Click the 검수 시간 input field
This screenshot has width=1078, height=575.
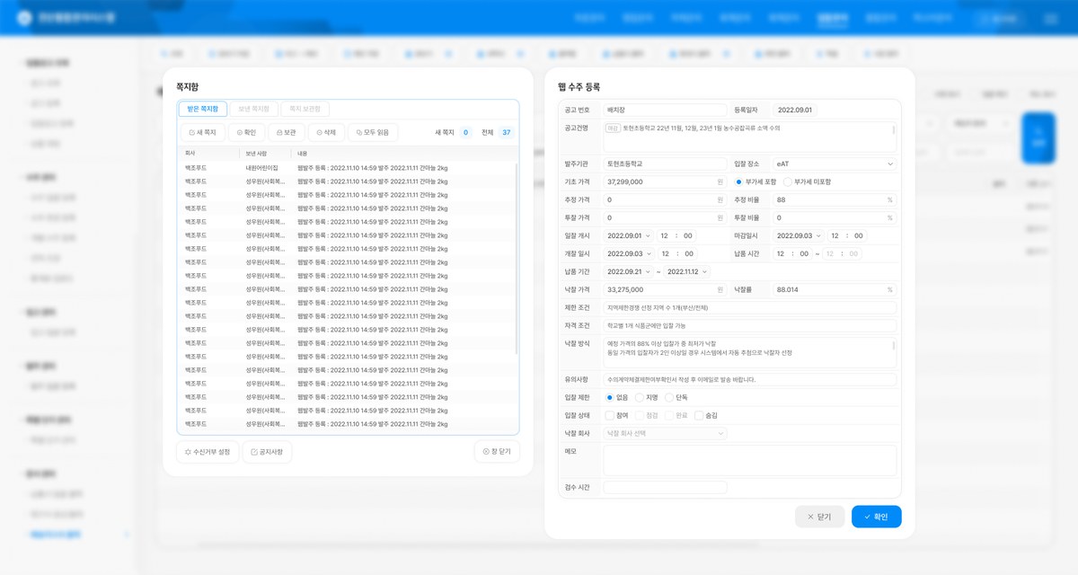665,487
